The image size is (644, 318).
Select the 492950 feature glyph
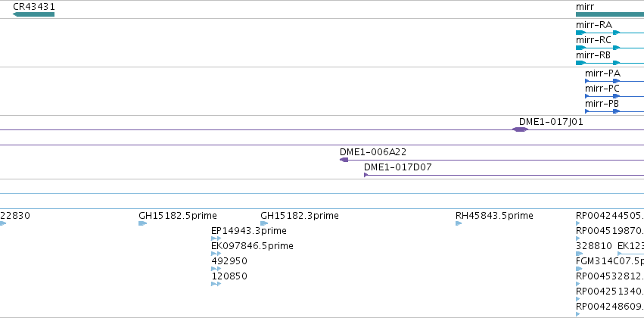pos(216,269)
